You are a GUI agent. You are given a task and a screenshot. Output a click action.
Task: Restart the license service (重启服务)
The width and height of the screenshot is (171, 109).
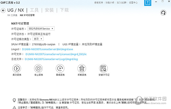coord(60,68)
